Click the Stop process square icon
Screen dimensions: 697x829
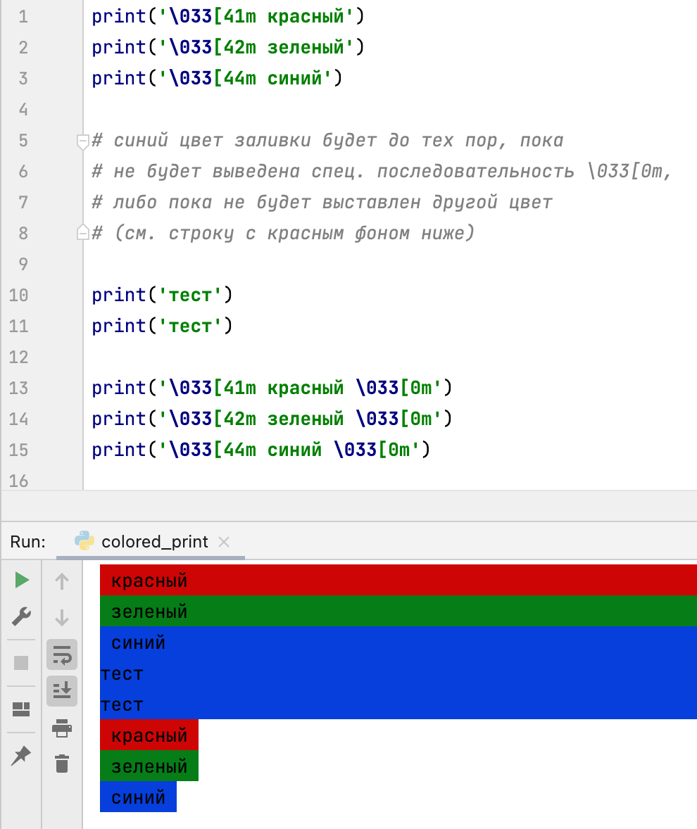pos(21,662)
